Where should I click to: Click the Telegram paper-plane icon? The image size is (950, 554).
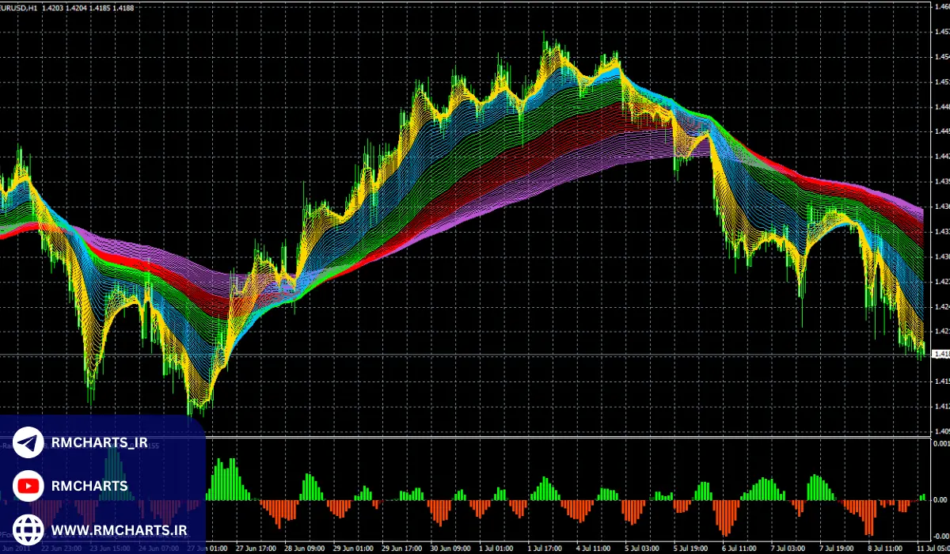(28, 444)
